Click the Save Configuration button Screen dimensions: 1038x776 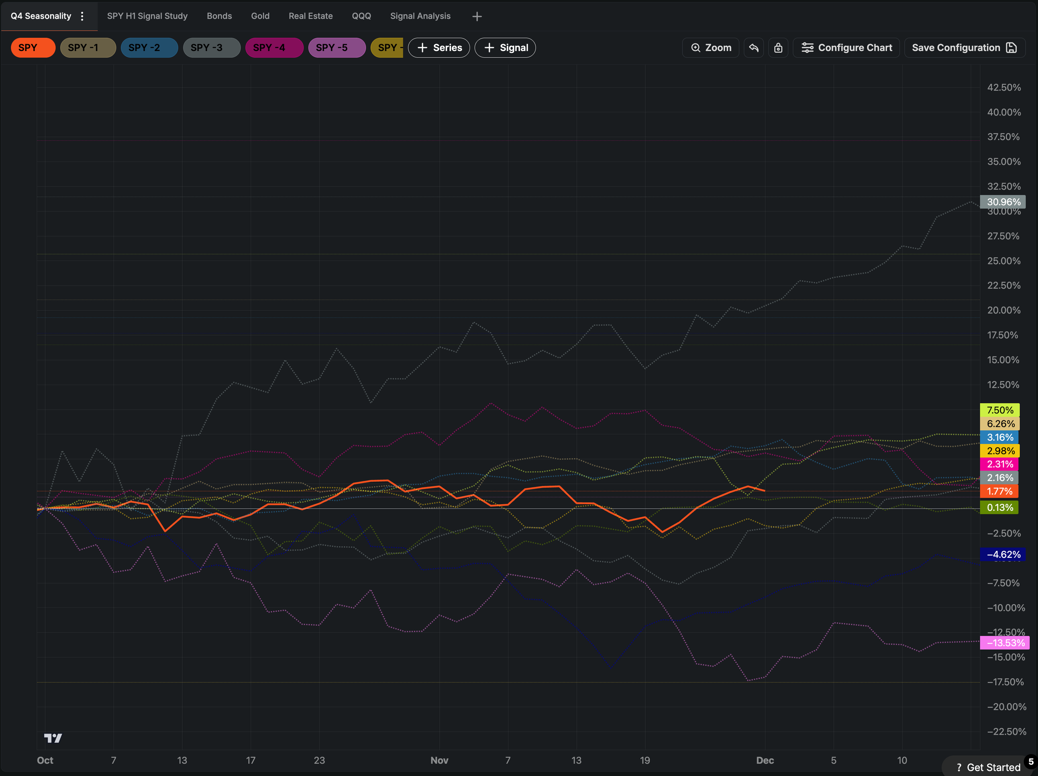pos(964,48)
